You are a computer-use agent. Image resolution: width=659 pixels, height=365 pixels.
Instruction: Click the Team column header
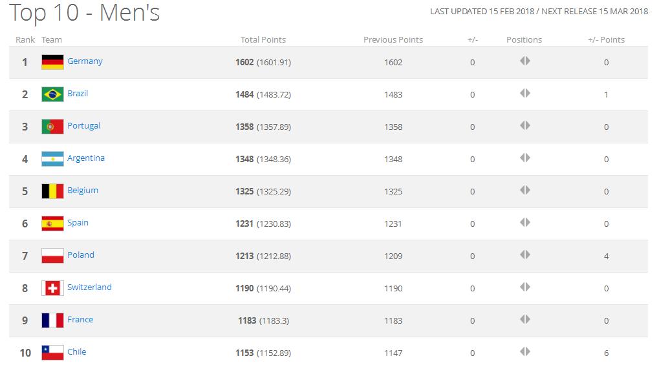[52, 40]
